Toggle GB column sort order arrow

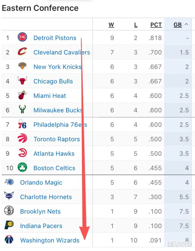(186, 24)
